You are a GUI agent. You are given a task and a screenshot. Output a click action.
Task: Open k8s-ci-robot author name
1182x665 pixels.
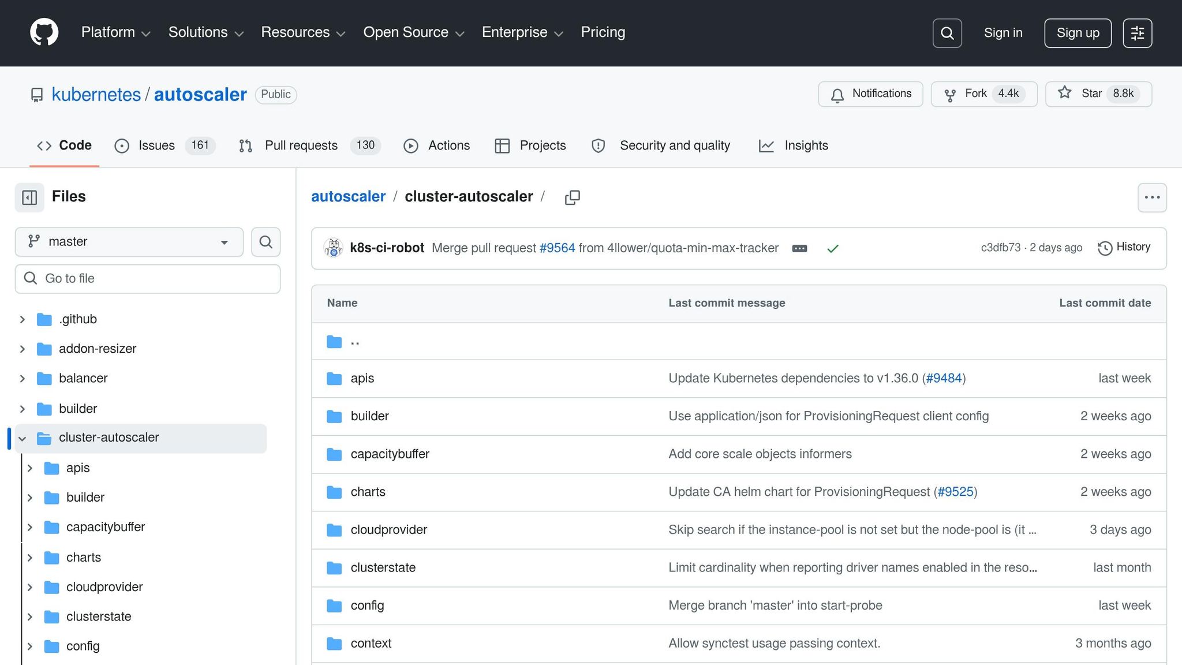pos(387,248)
